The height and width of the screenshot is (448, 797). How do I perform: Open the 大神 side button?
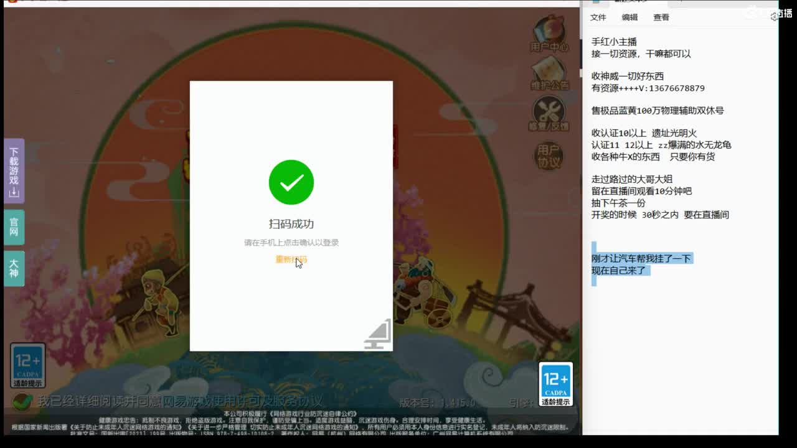click(14, 268)
